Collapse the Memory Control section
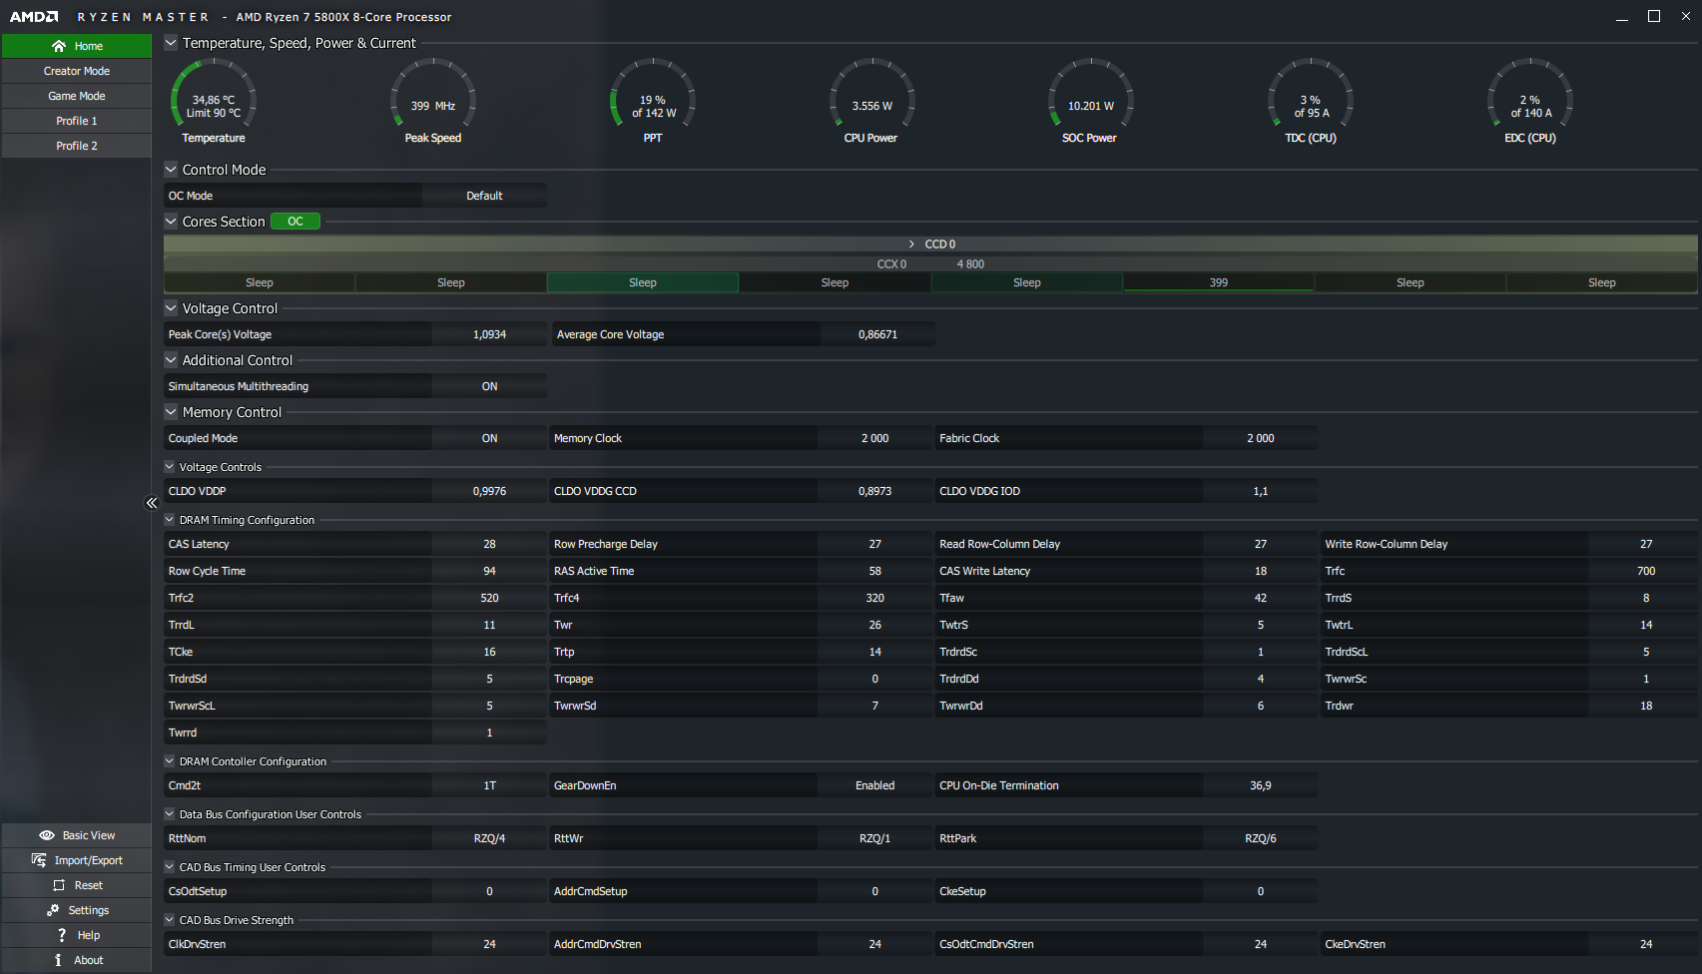The height and width of the screenshot is (974, 1702). [x=171, y=412]
